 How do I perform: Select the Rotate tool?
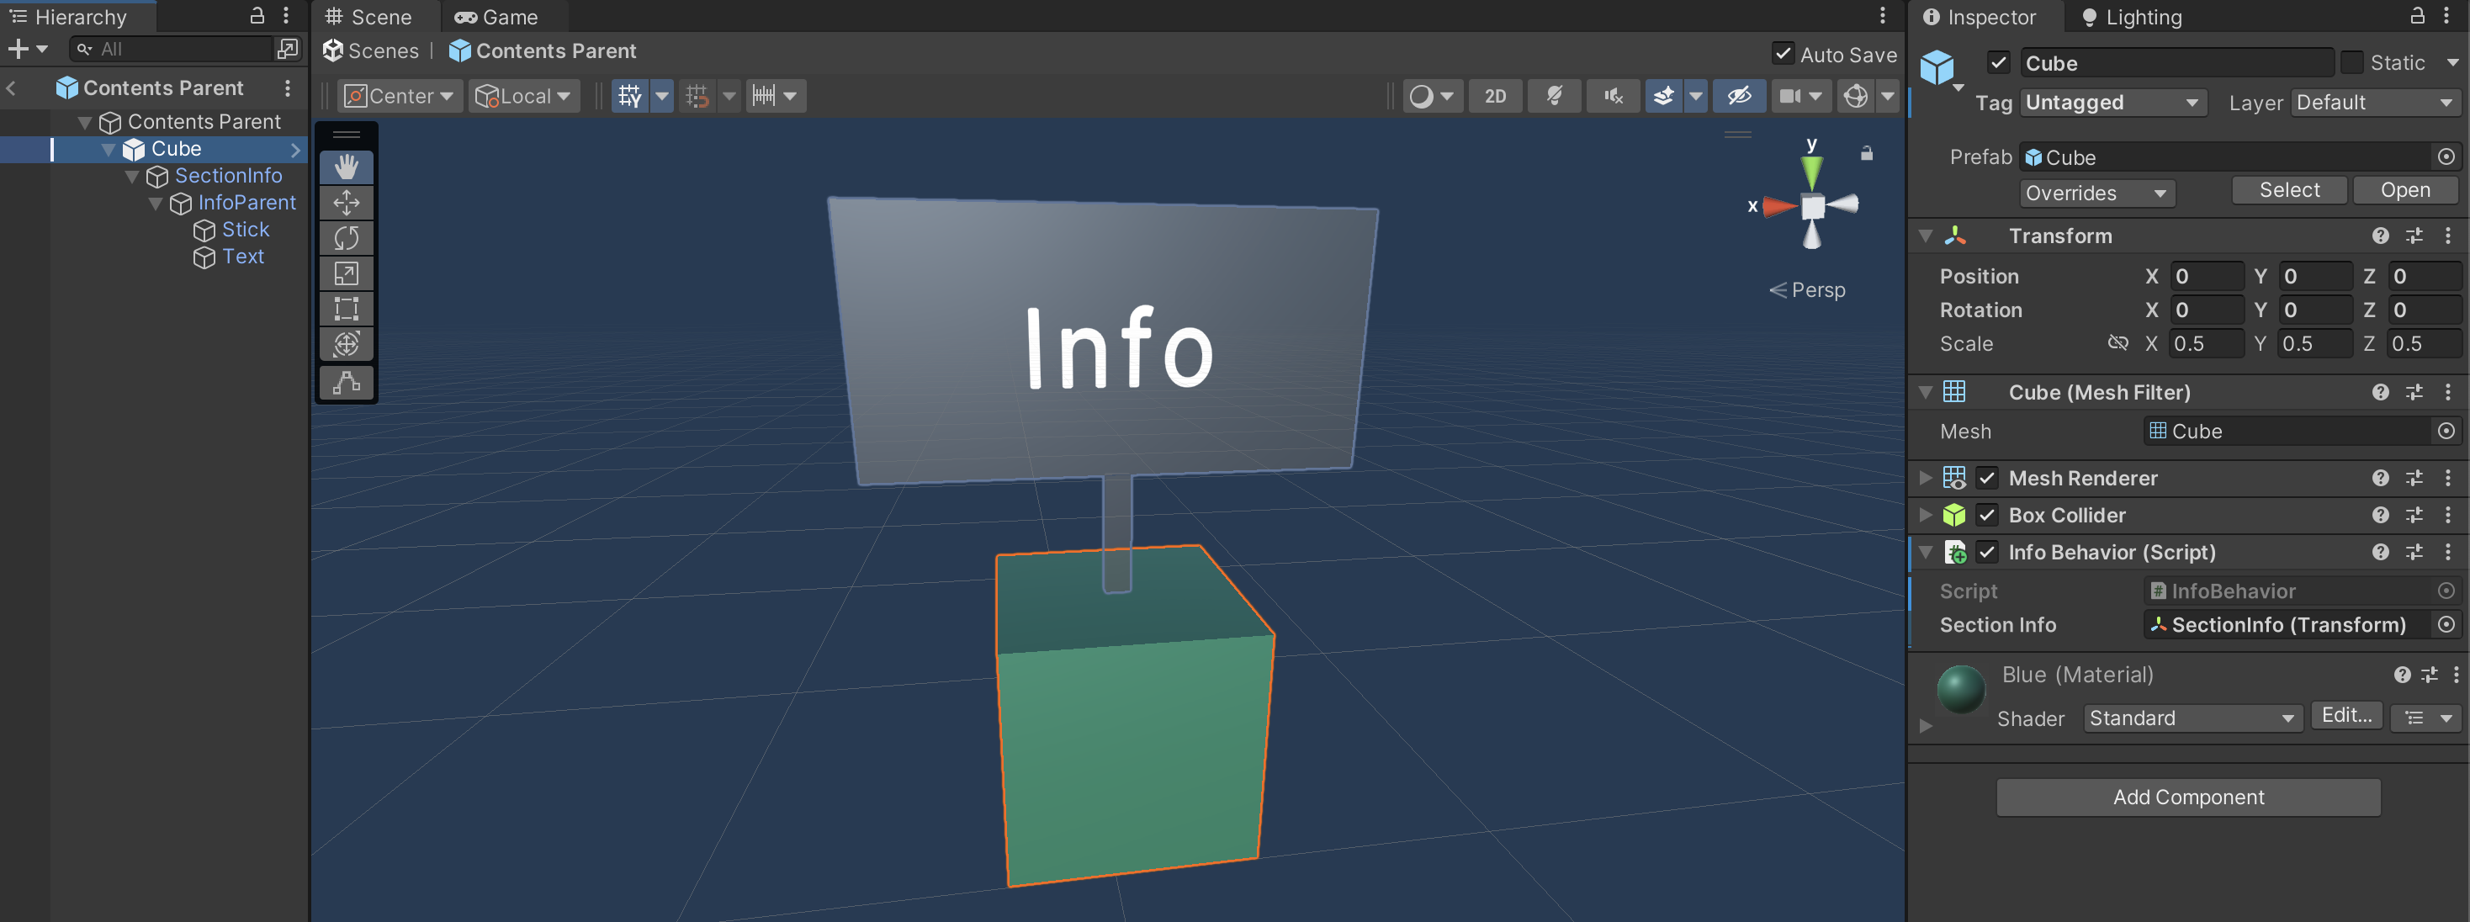[346, 238]
